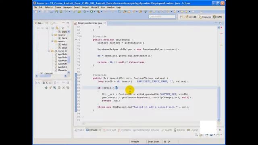Close the EmployeesProvider.java editor tab

click(x=105, y=23)
